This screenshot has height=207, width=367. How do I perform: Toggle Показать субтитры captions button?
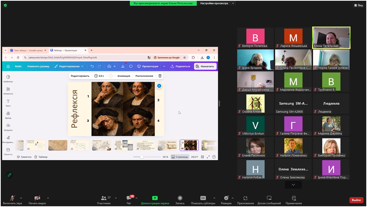[x=203, y=199]
